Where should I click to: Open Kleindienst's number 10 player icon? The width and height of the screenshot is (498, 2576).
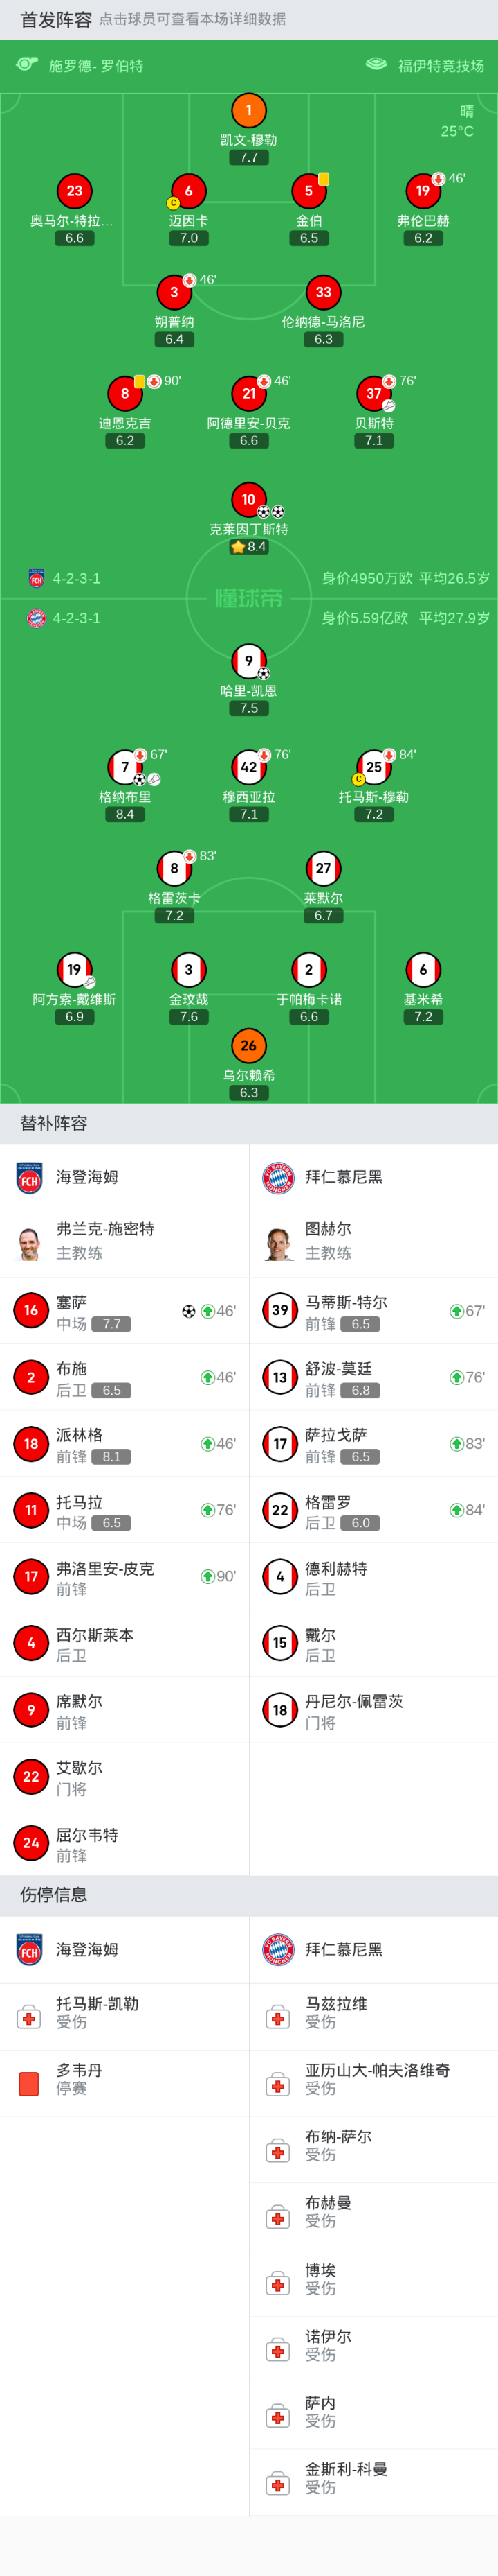point(248,499)
